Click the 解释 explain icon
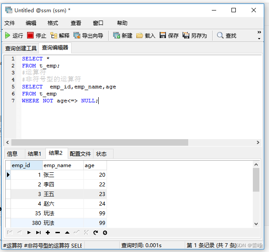This screenshot has height=252, width=269. pos(60,35)
